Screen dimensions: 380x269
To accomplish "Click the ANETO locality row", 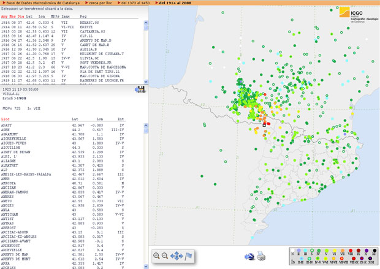I will tap(63, 201).
